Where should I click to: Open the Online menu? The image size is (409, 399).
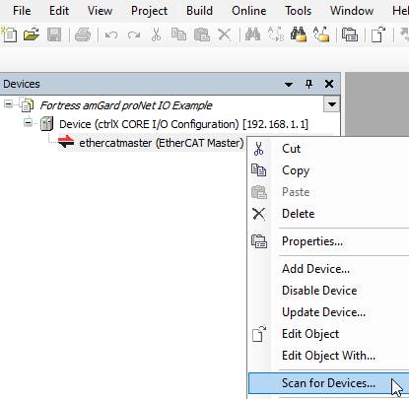pyautogui.click(x=248, y=11)
